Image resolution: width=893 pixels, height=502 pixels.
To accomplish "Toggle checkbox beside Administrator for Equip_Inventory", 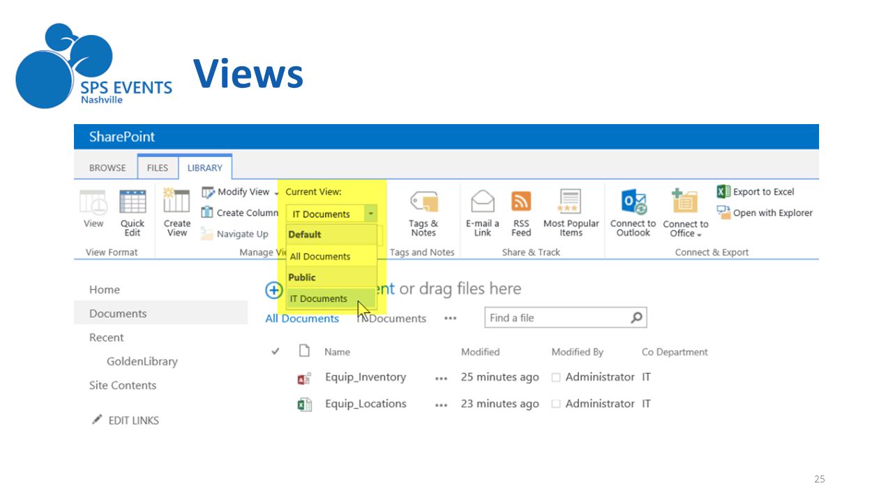I will [x=556, y=377].
